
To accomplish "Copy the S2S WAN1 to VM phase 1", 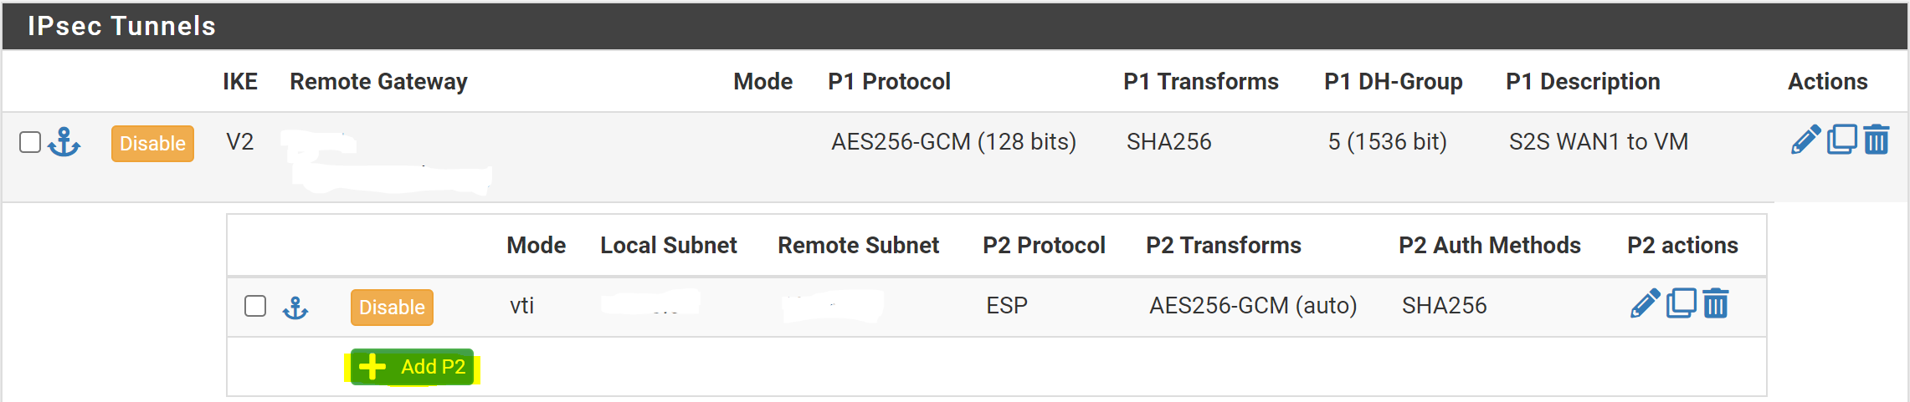I will 1841,140.
